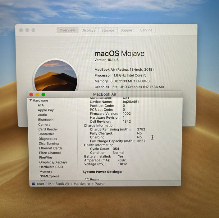The width and height of the screenshot is (219, 218).
Task: Click Hardware in the path bar
Action: 82,184
